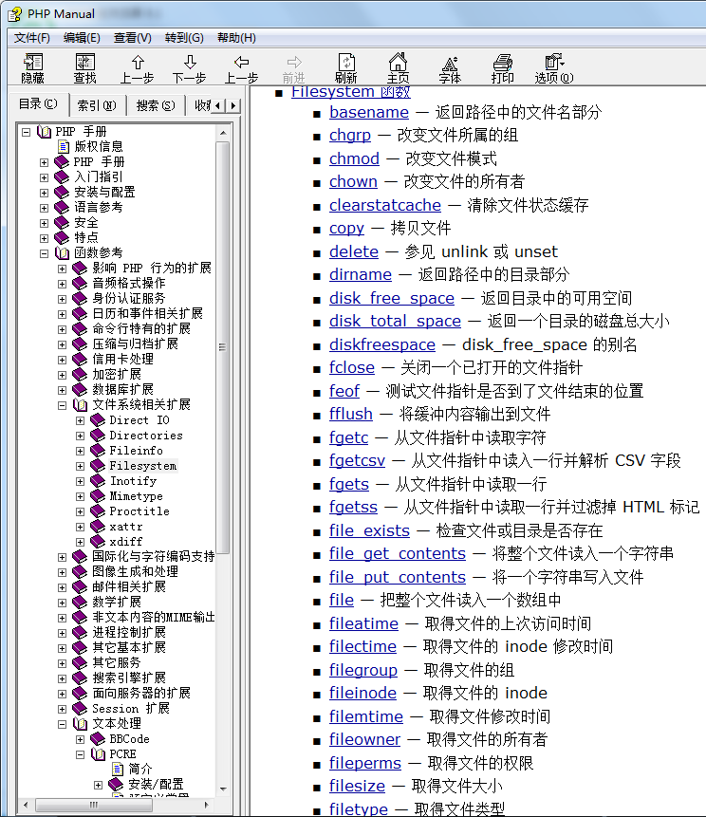This screenshot has width=706, height=817.
Task: Click the book icon beside Direct IO
Action: click(x=98, y=420)
